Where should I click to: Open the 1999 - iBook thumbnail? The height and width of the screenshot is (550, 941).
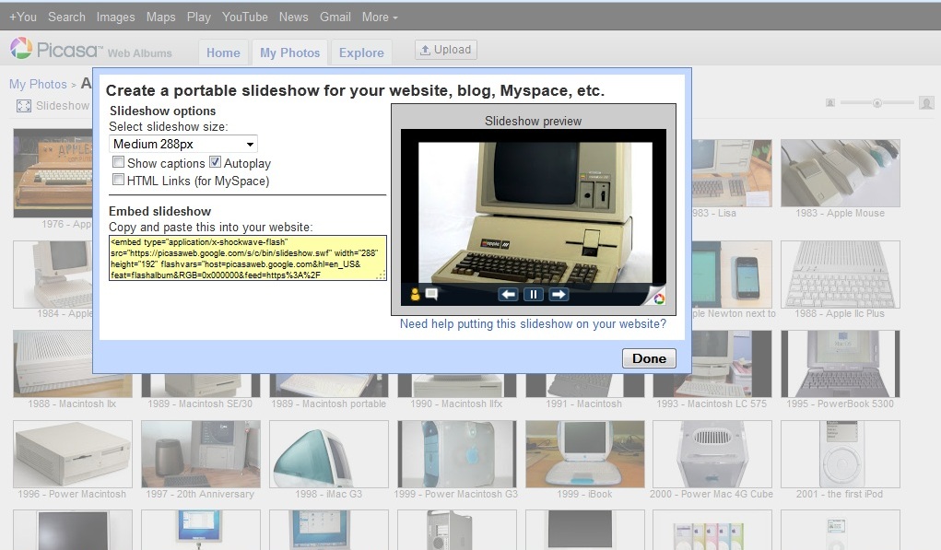[585, 454]
